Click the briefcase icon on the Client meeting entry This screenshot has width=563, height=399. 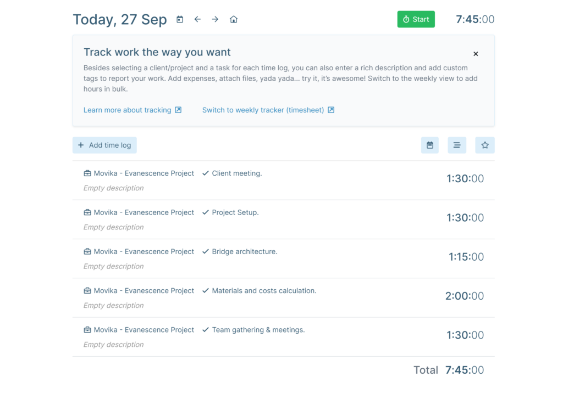pos(87,173)
